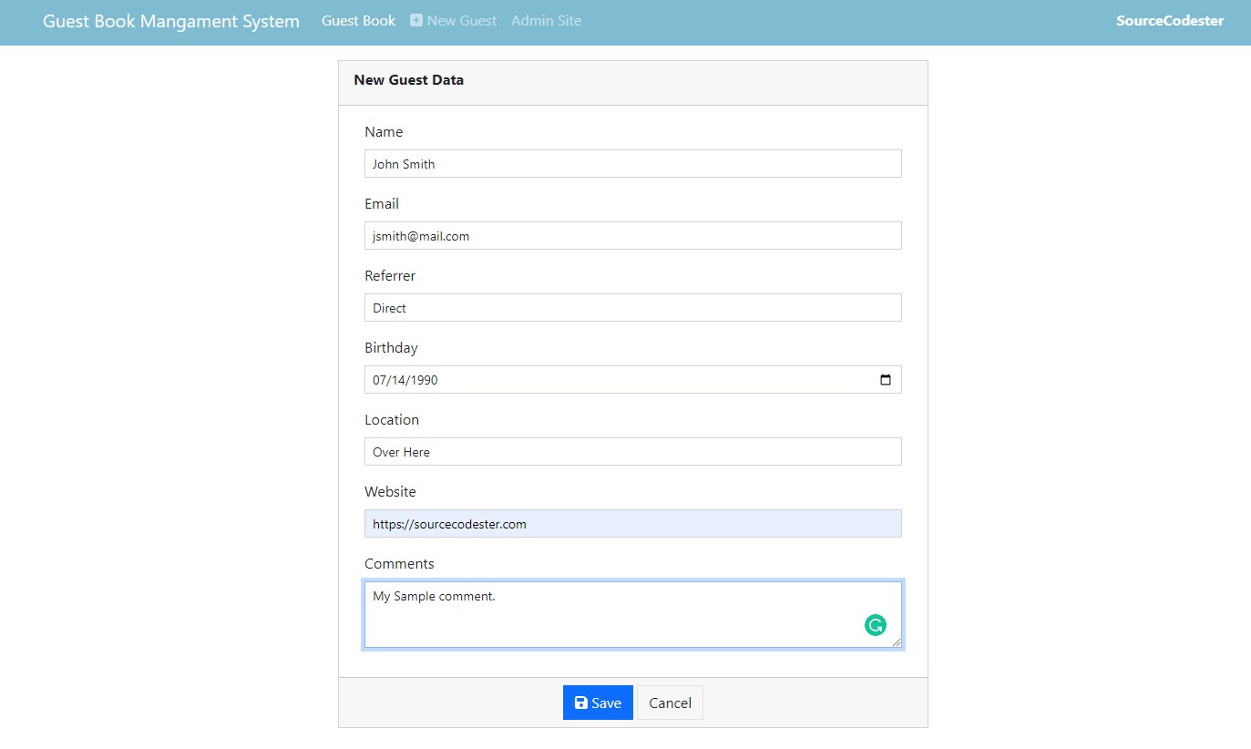Click the Referrer field showing Direct
The width and height of the screenshot is (1251, 749).
(x=632, y=307)
